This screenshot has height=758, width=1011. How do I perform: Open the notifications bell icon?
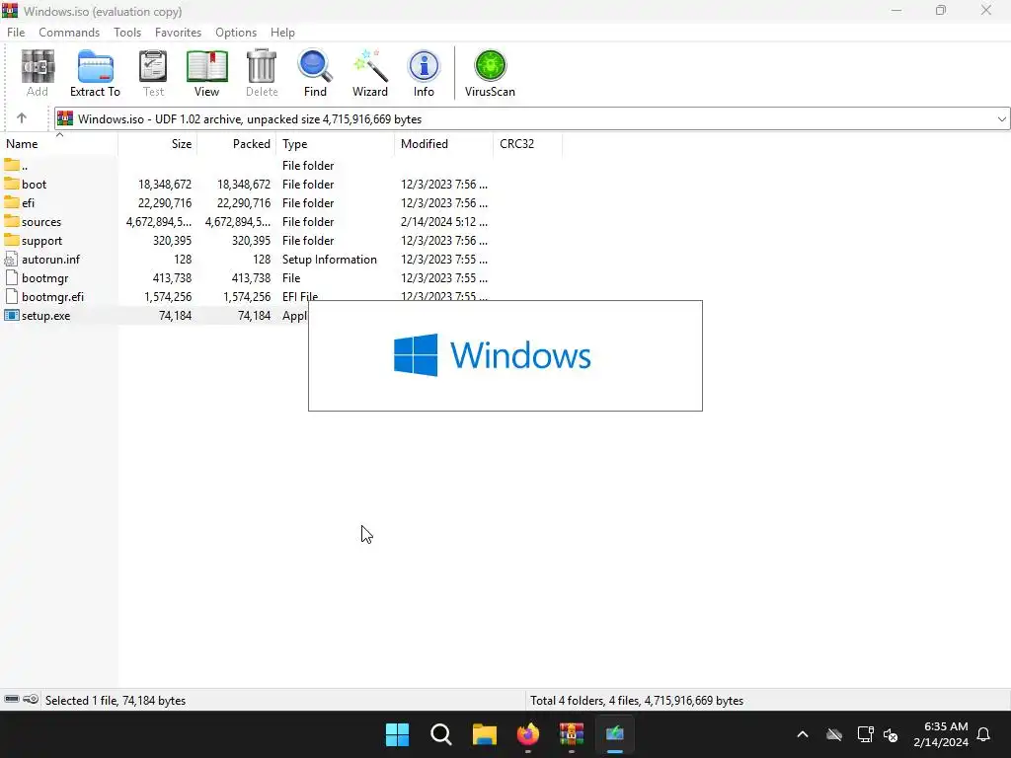[x=984, y=734]
